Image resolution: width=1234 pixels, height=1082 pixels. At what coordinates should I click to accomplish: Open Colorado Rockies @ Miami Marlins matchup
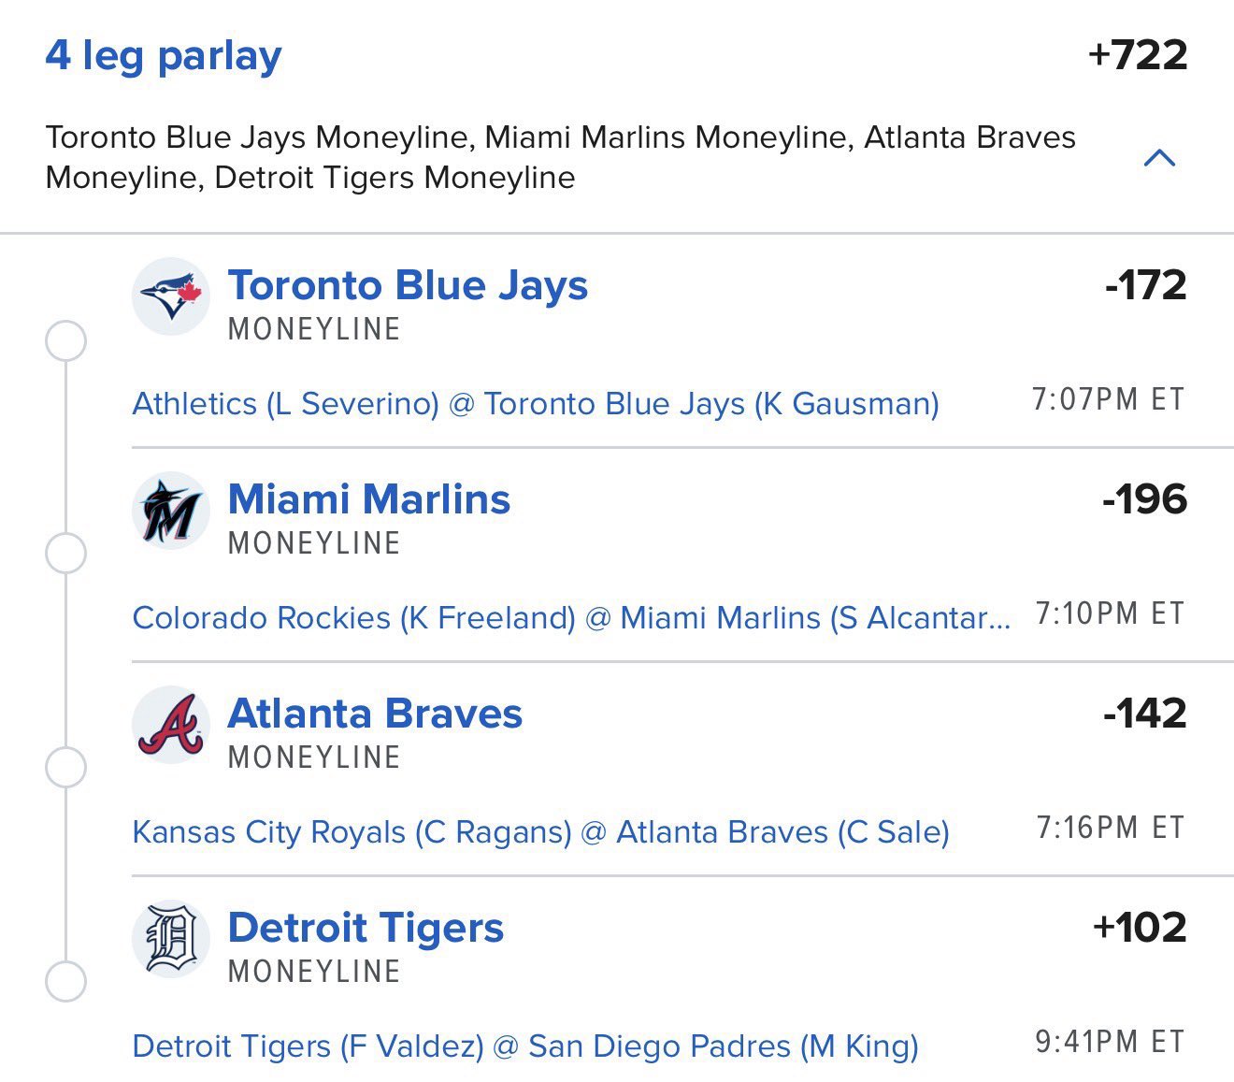click(x=571, y=618)
